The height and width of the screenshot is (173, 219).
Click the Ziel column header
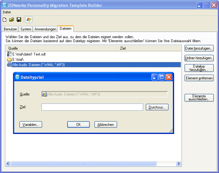point(149,48)
